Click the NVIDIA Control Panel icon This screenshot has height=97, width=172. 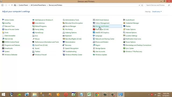click(3, 42)
